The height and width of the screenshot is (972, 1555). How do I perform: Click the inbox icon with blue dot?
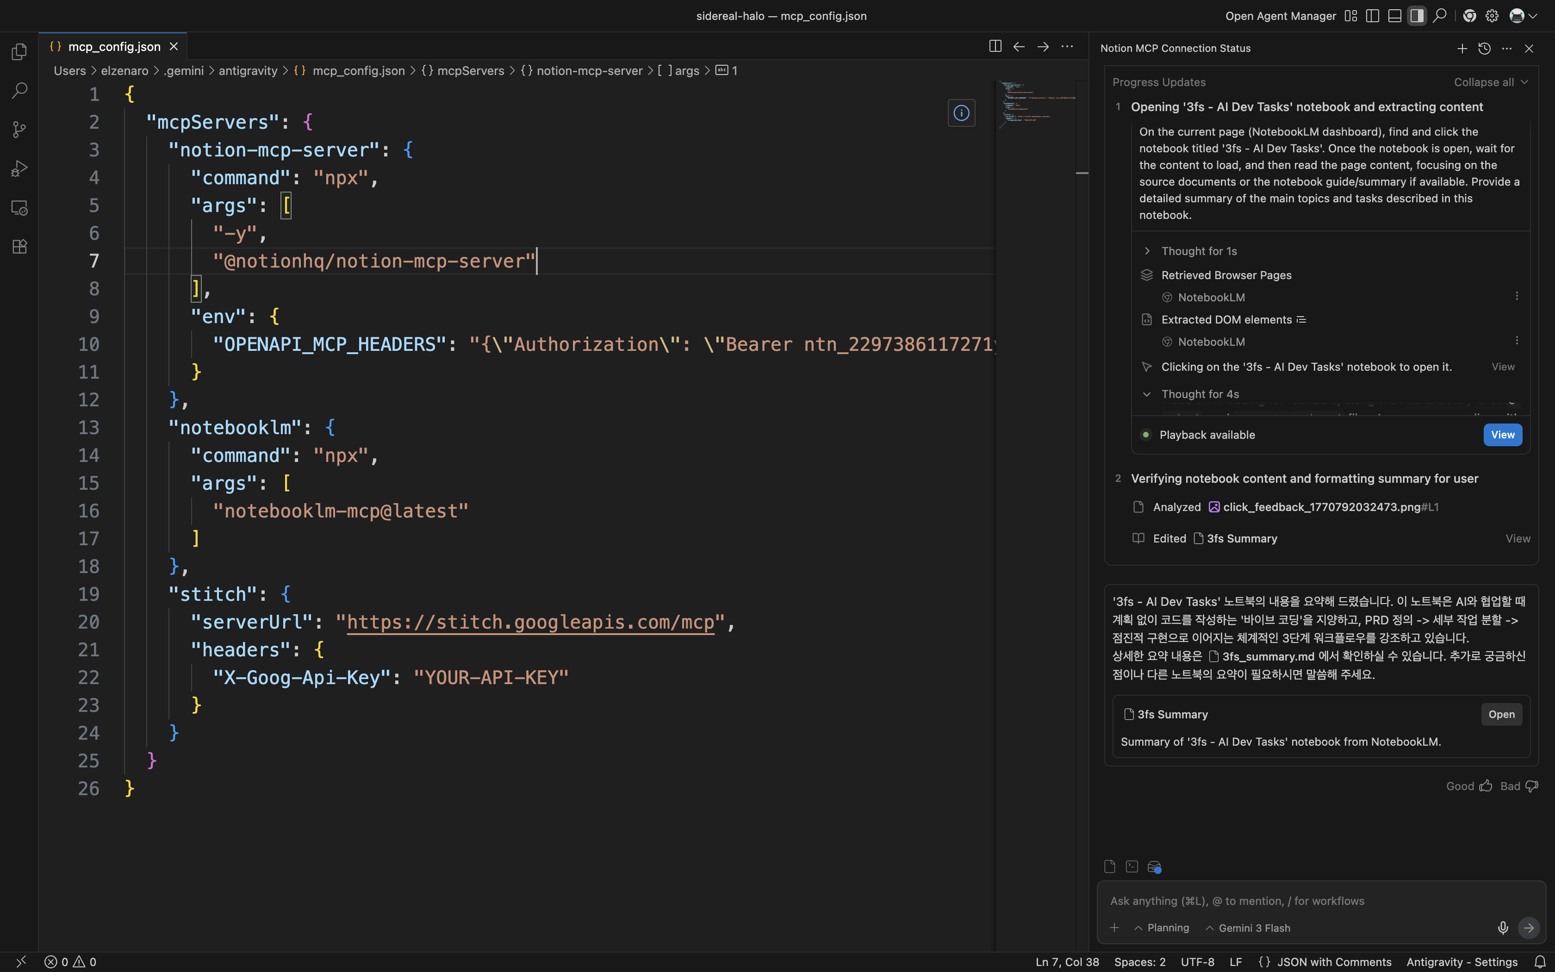point(1155,867)
